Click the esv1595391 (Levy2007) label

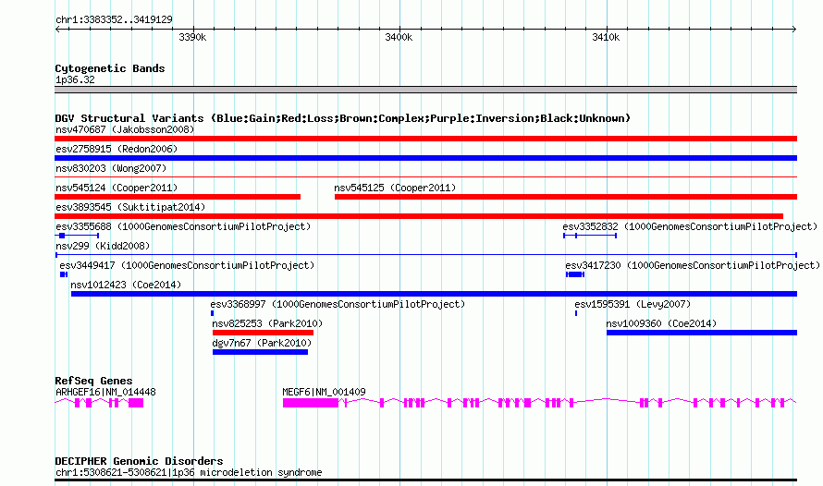tap(633, 304)
